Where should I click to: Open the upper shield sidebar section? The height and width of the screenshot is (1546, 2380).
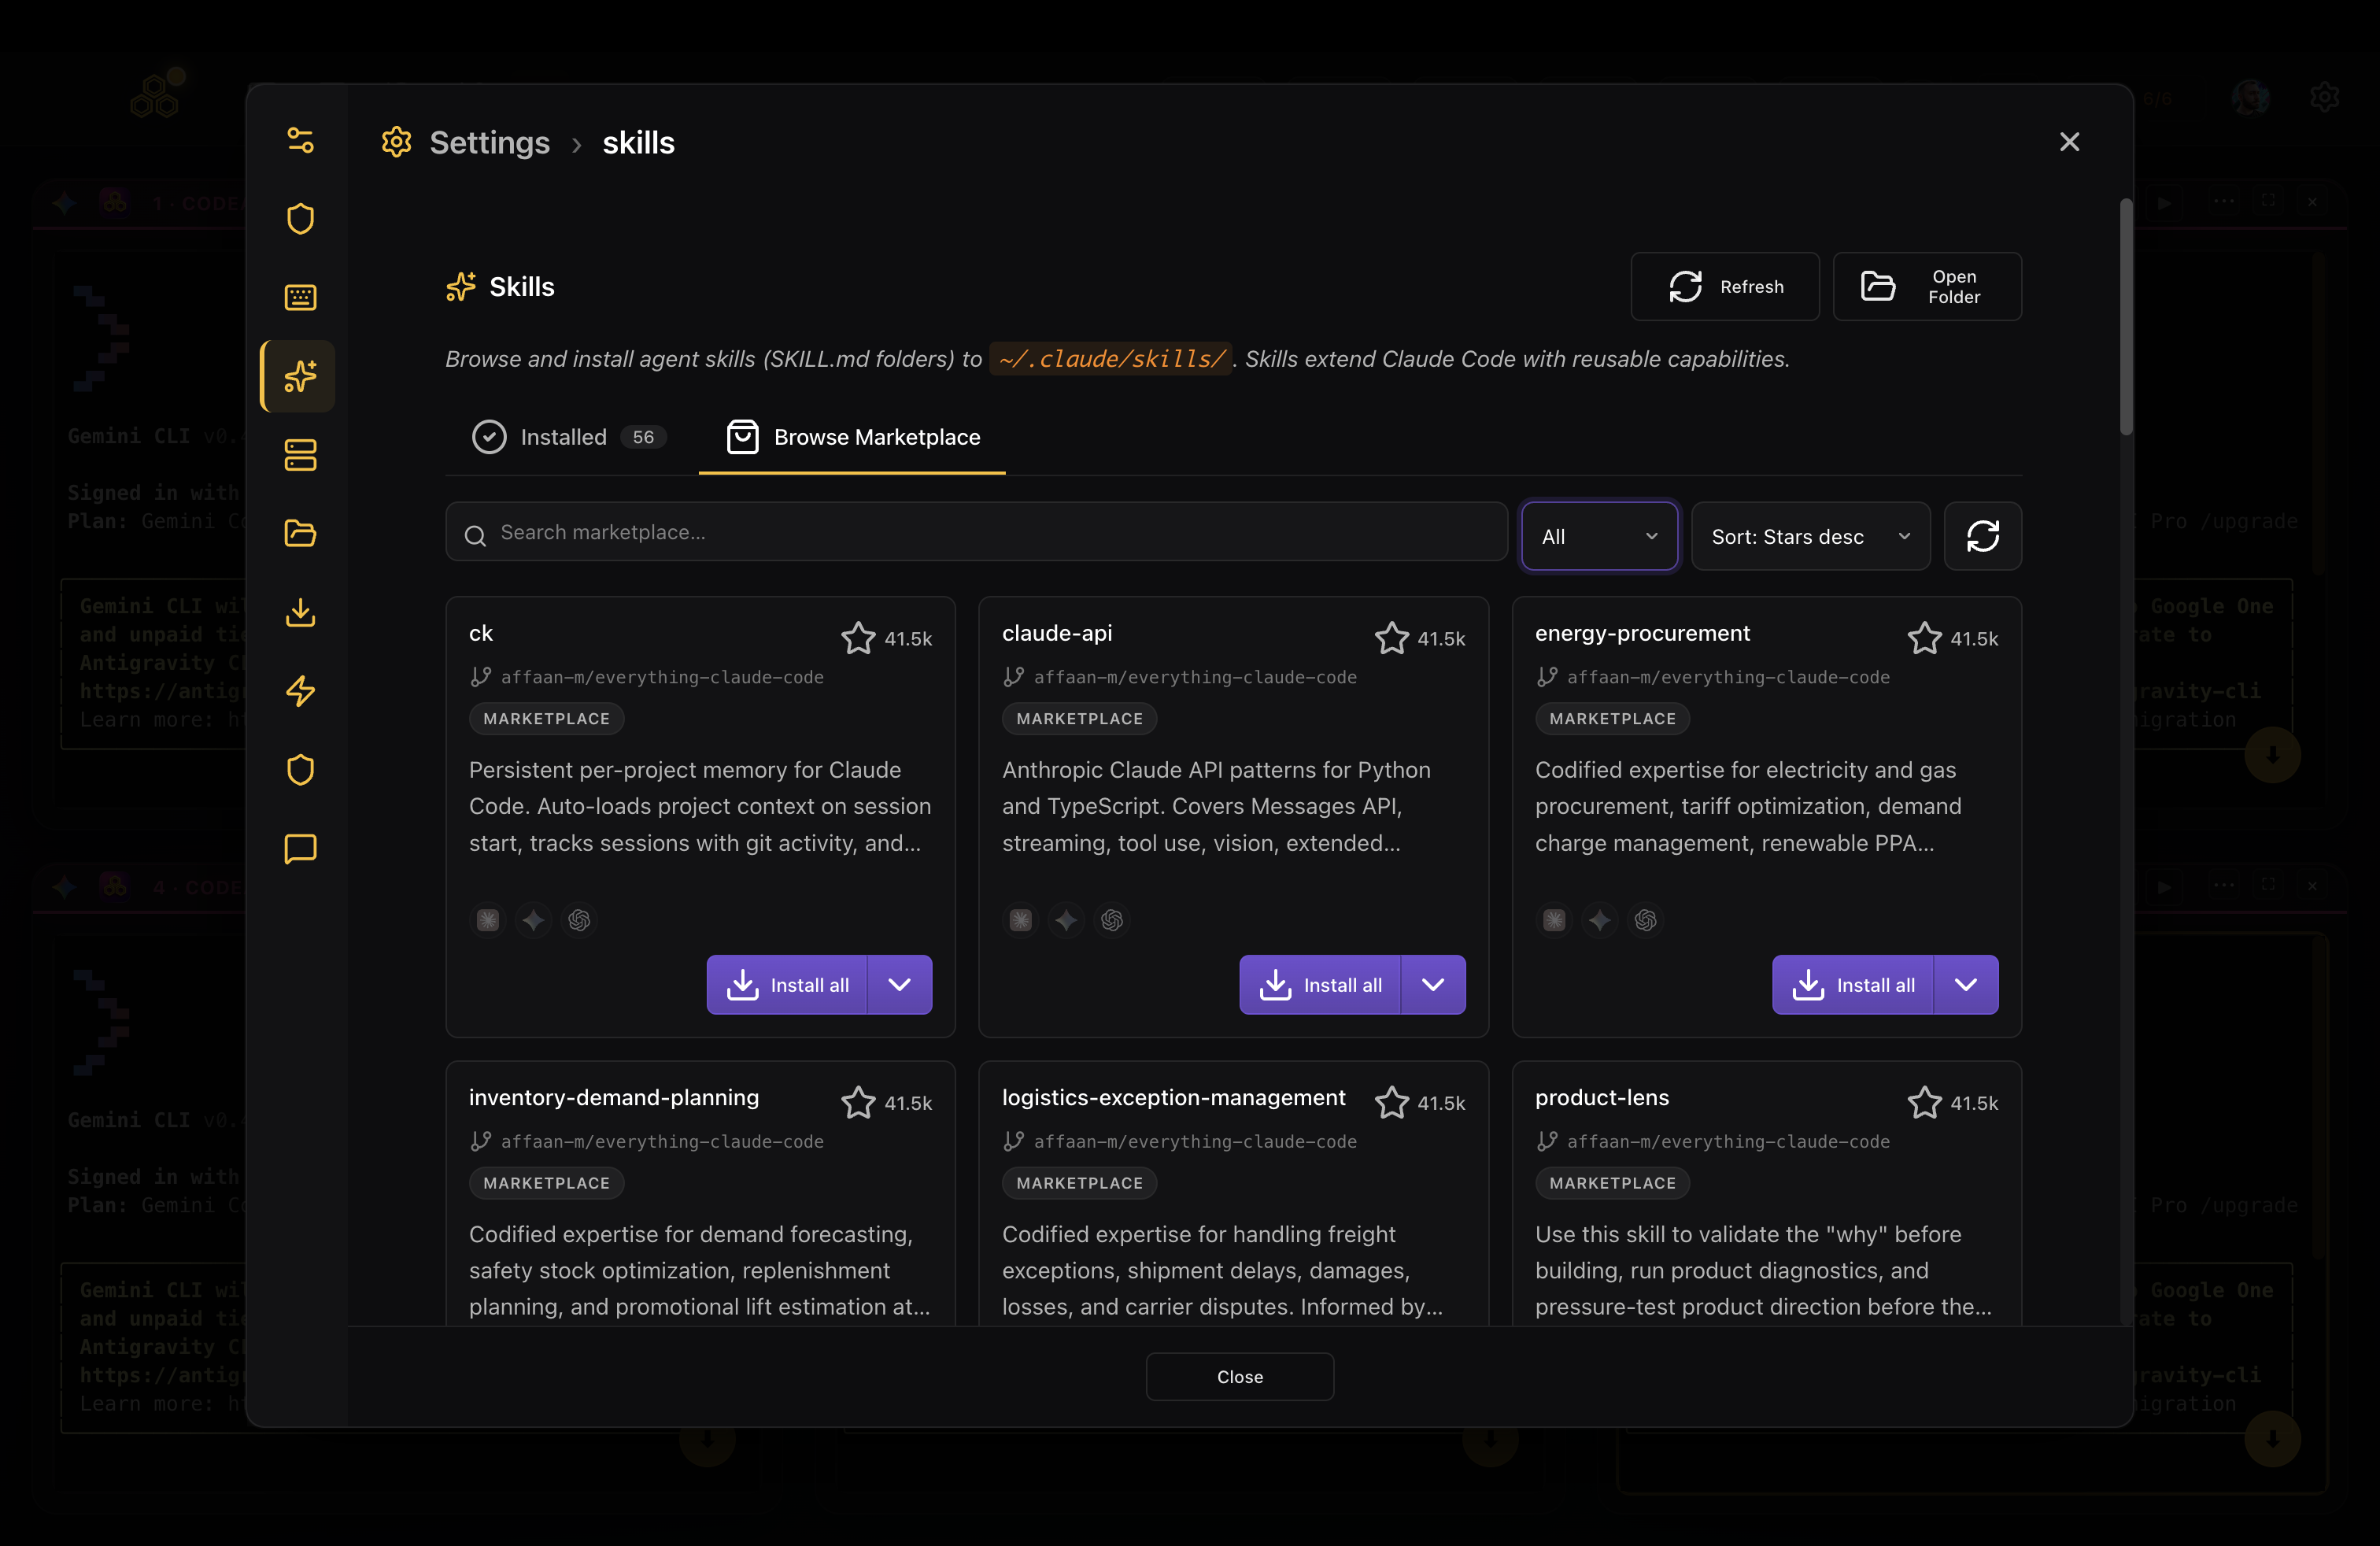click(x=300, y=219)
